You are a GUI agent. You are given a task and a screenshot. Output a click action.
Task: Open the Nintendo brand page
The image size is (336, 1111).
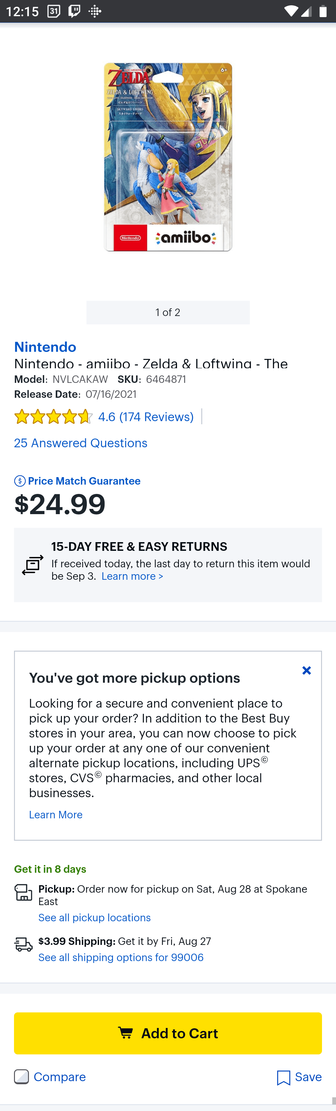click(x=45, y=347)
